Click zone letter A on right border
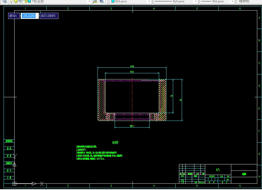262x190 pixels. 259,18
